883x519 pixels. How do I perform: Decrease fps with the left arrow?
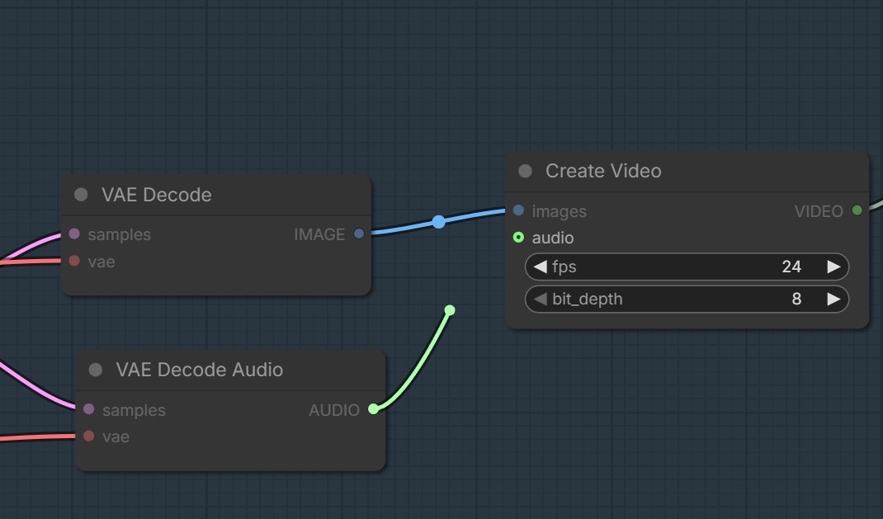(x=540, y=267)
